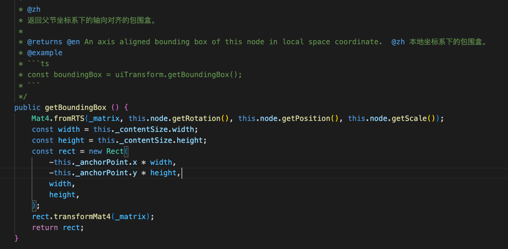Click the @example doc tag
This screenshot has height=249, width=508.
(45, 53)
